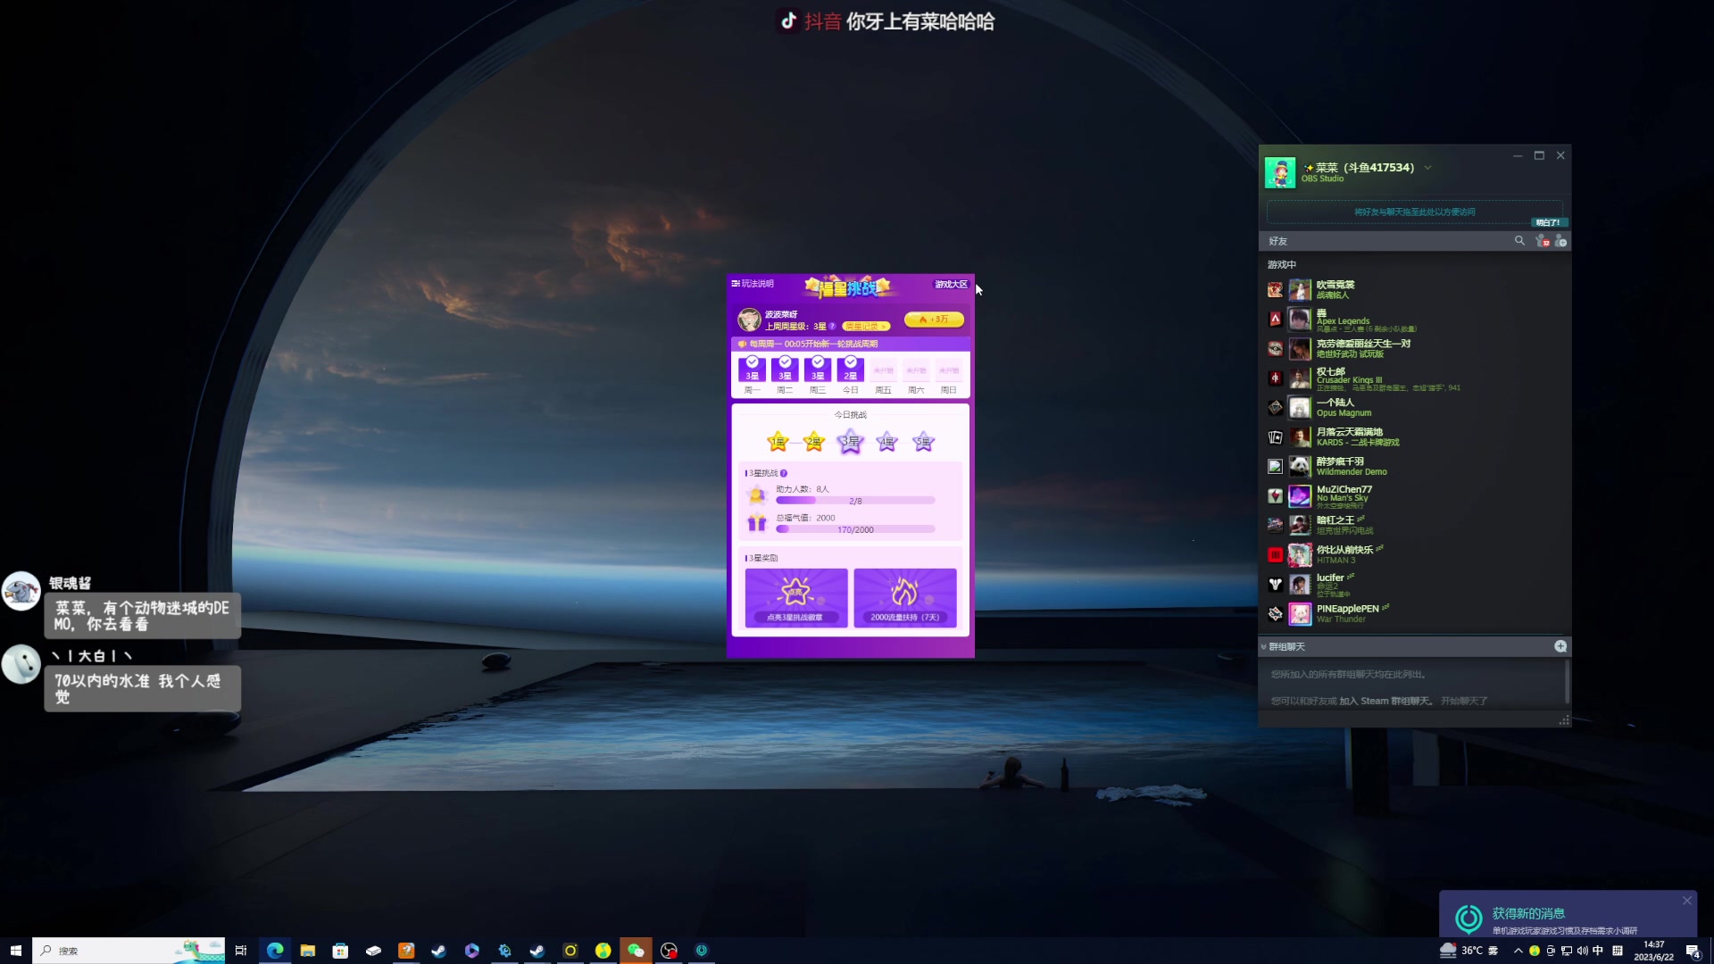Click the question mark next to 上周周星级
The height and width of the screenshot is (964, 1714).
(833, 327)
